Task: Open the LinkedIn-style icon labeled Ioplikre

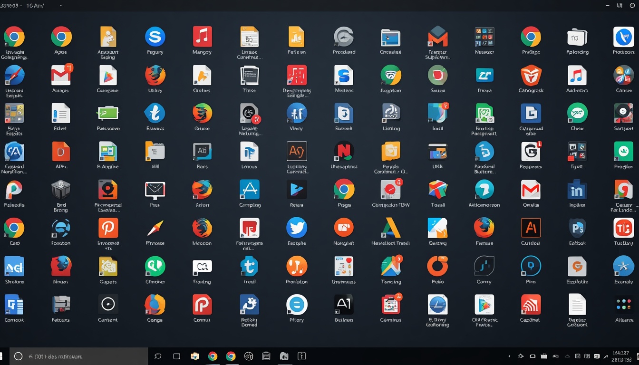Action: [x=577, y=190]
